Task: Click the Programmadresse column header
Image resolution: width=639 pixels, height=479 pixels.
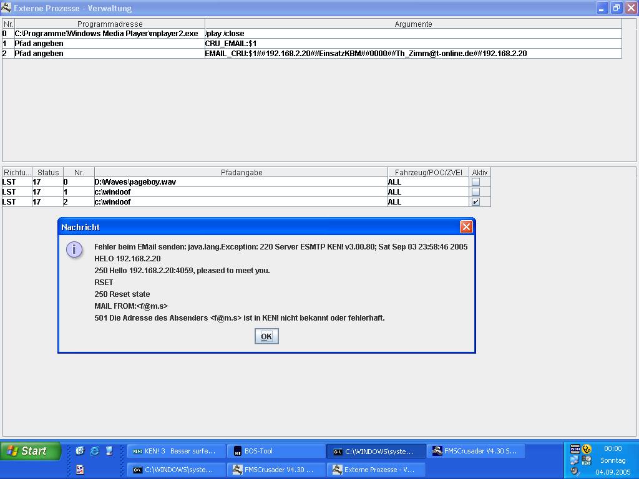Action: pos(109,24)
